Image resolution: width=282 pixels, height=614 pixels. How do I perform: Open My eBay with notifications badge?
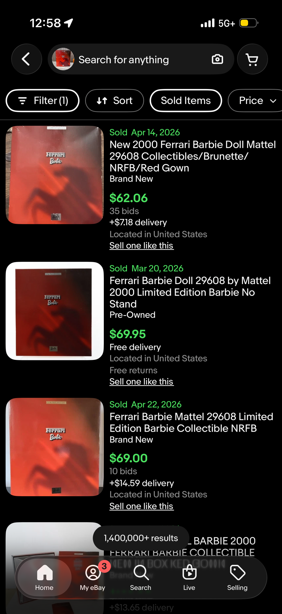coord(93,578)
